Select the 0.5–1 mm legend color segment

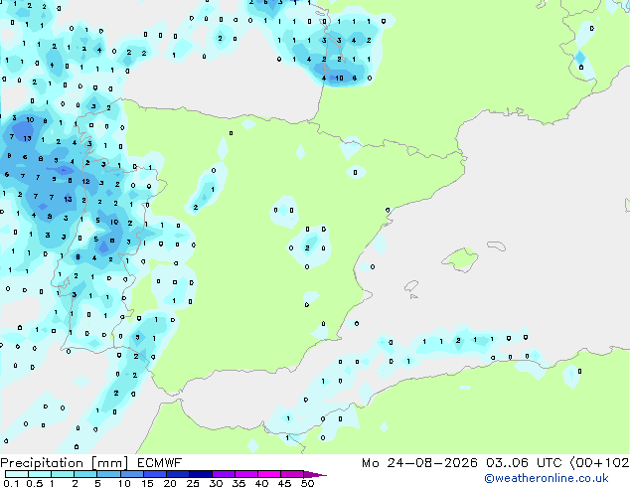pyautogui.click(x=40, y=474)
